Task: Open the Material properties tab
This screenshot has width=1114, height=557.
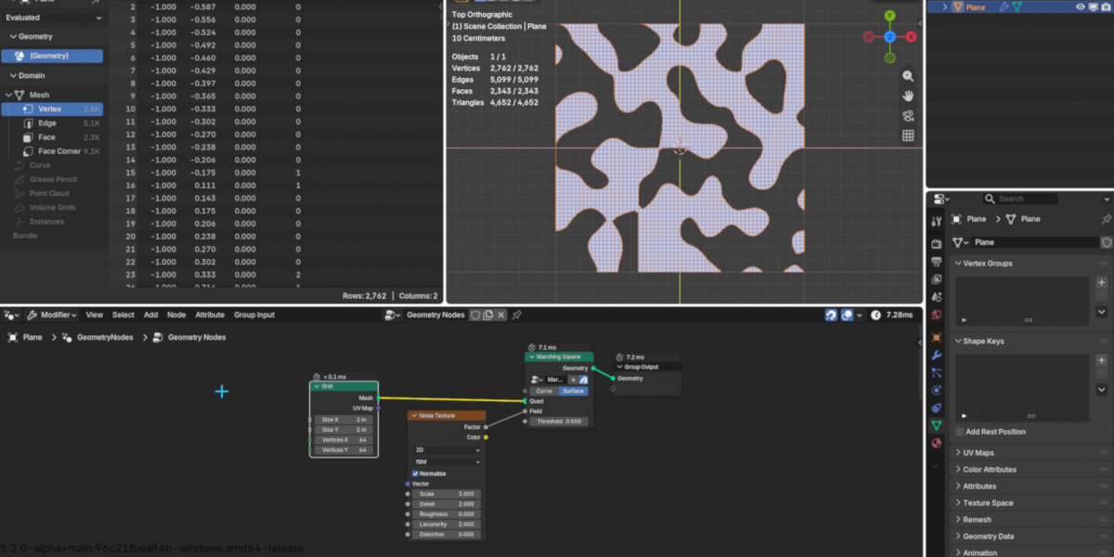Action: (x=936, y=443)
